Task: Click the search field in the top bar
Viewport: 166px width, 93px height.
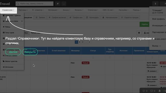Action: coord(34,4)
